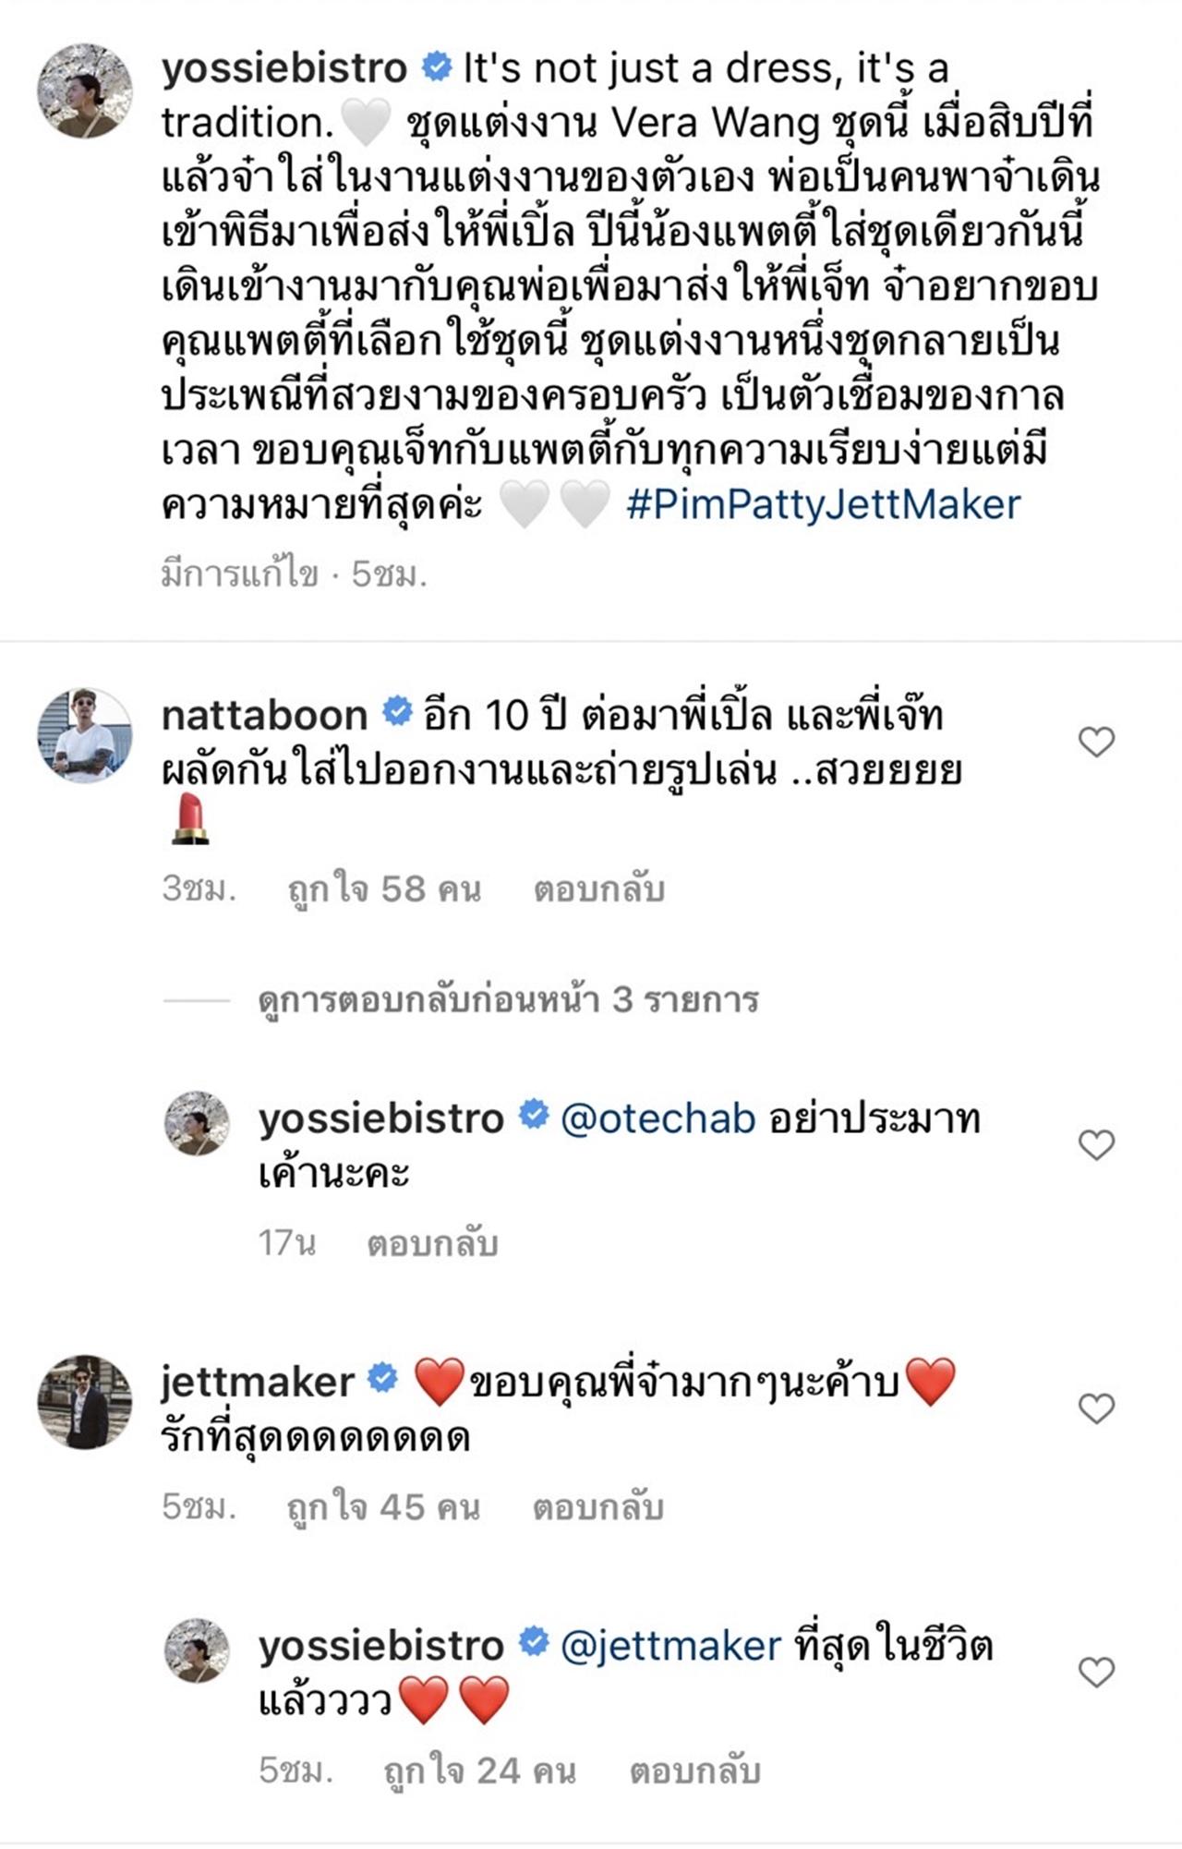Open nattaboon's profile avatar

coord(84,735)
